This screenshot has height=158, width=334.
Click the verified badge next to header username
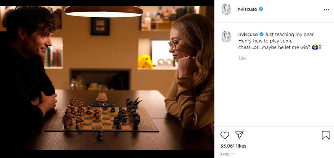261,9
